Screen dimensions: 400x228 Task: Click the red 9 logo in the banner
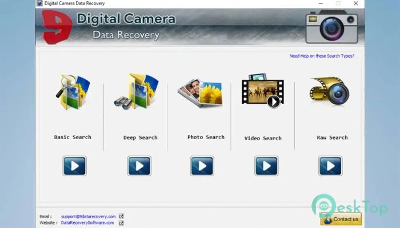[57, 27]
